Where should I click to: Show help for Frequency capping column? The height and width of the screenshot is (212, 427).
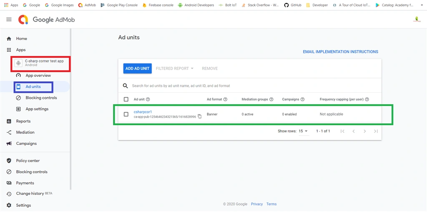[367, 99]
